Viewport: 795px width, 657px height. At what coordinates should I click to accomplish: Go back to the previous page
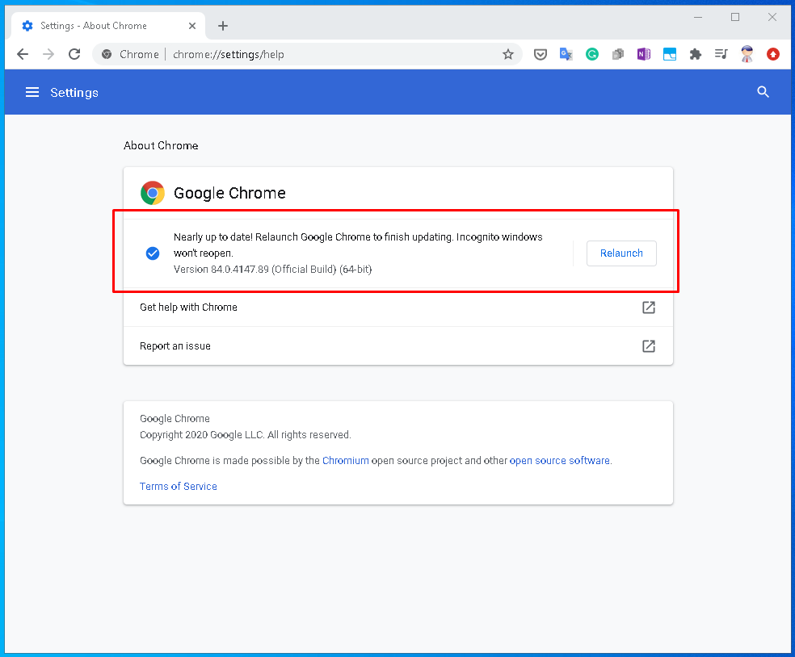(23, 54)
